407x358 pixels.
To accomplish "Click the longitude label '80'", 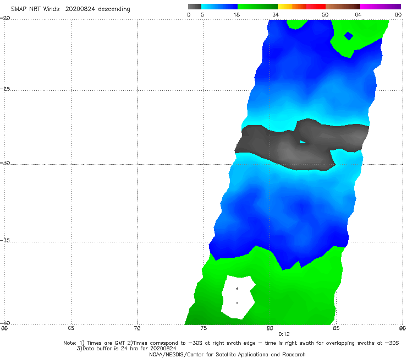I will [x=269, y=328].
